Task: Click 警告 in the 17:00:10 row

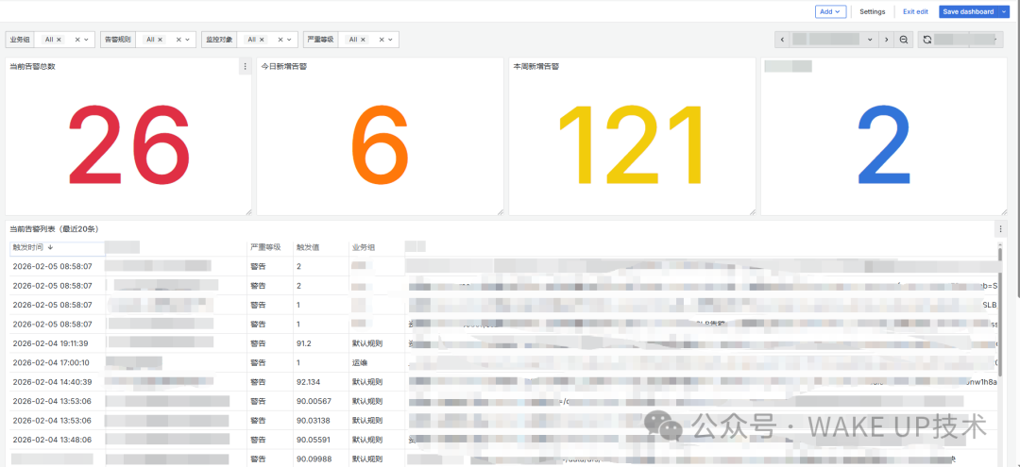Action: pos(258,362)
